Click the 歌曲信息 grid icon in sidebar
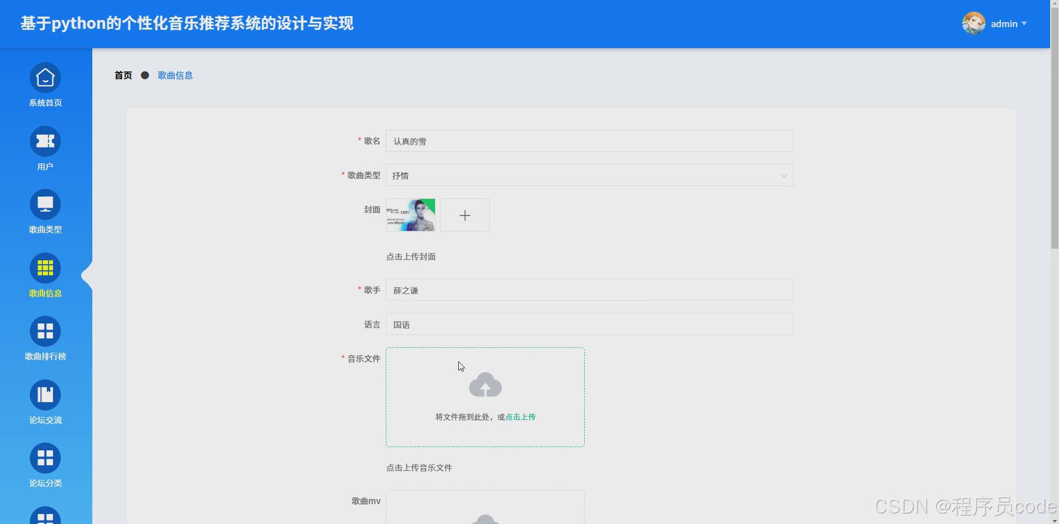 45,268
